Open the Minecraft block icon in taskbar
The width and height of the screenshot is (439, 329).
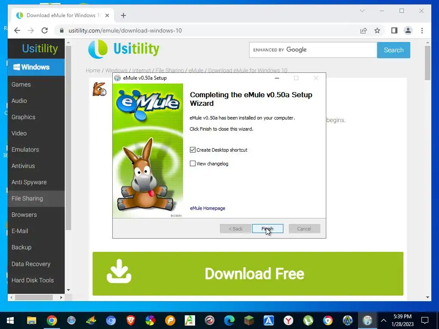(x=249, y=320)
